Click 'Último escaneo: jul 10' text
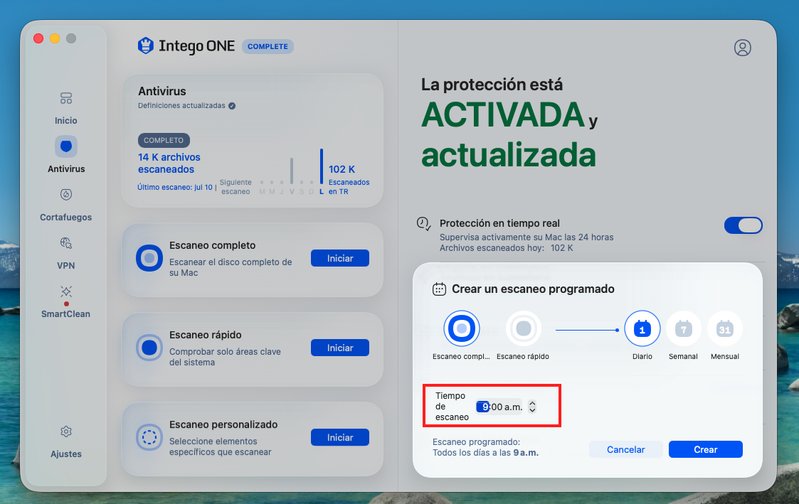The height and width of the screenshot is (504, 799). tap(175, 188)
